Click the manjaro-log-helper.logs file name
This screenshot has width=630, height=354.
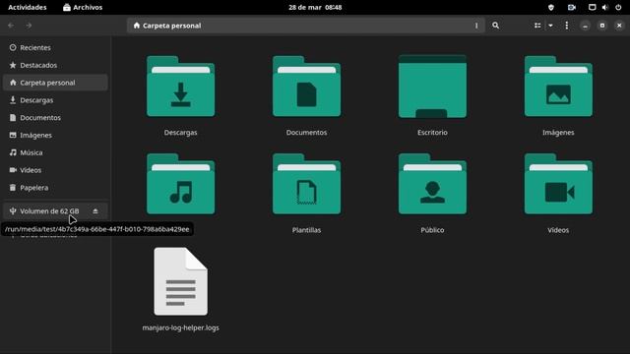(x=180, y=327)
